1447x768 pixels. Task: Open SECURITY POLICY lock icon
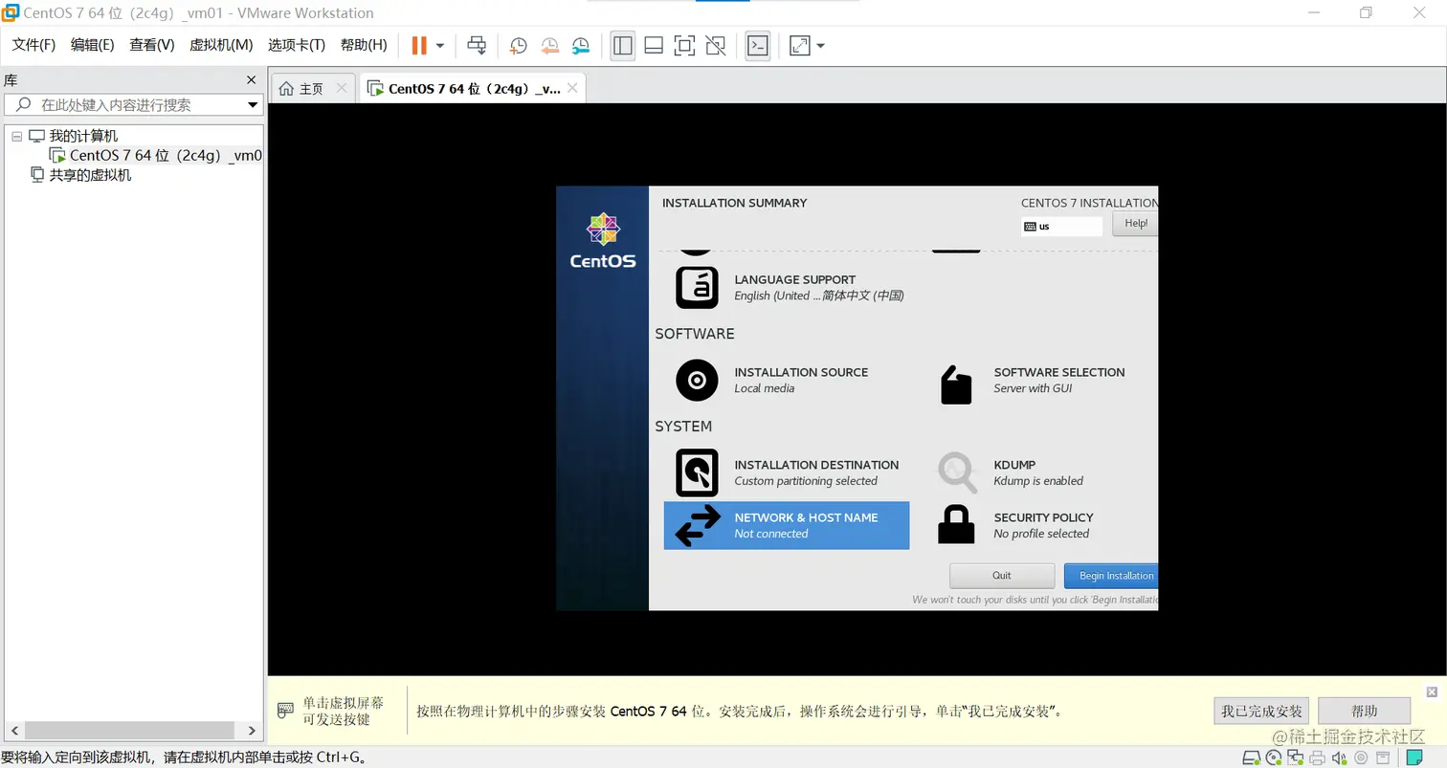click(956, 524)
